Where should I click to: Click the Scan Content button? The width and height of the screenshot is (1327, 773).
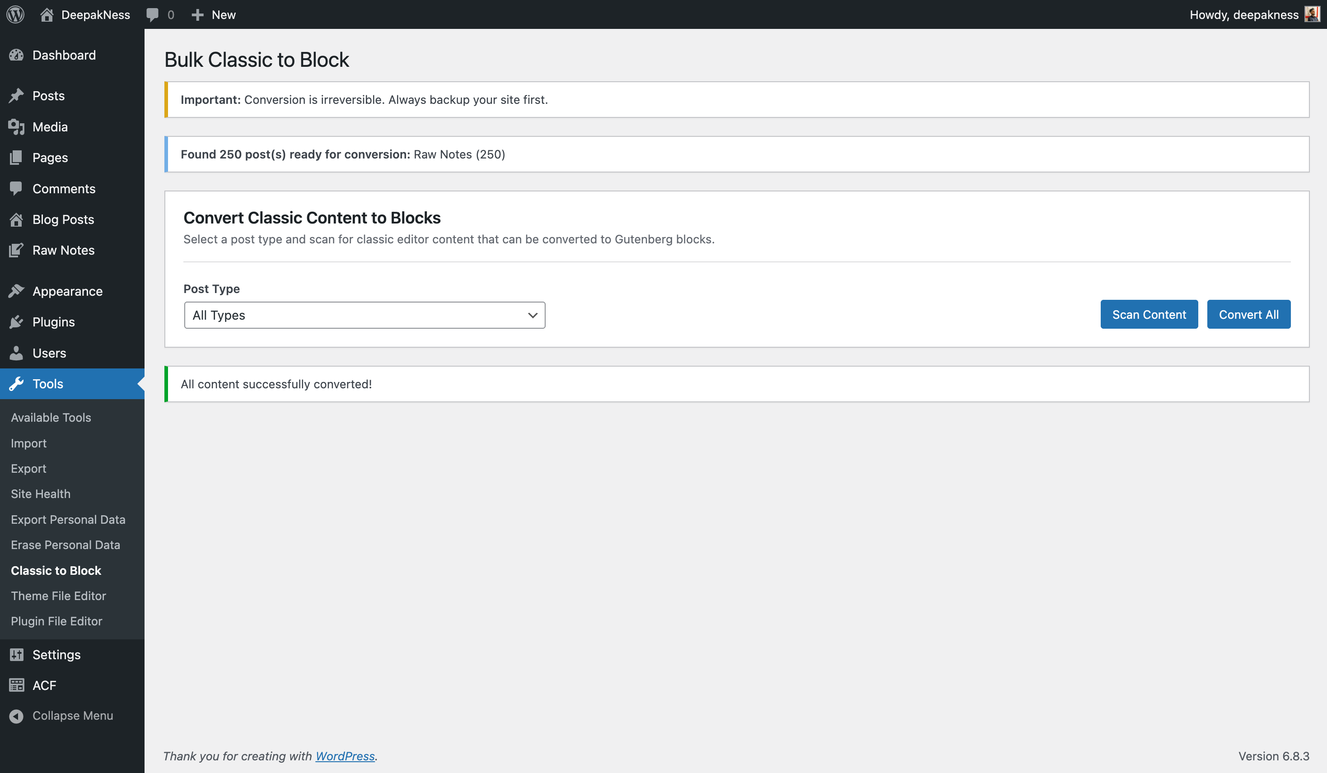1149,314
